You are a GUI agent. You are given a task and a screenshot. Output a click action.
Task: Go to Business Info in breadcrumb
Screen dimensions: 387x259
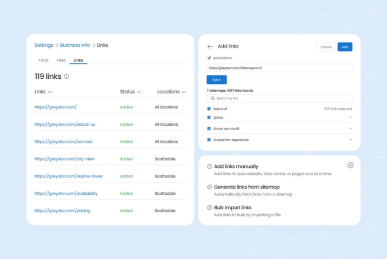tap(75, 45)
